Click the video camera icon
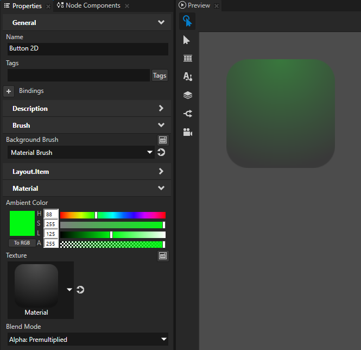361x350 pixels. [188, 132]
